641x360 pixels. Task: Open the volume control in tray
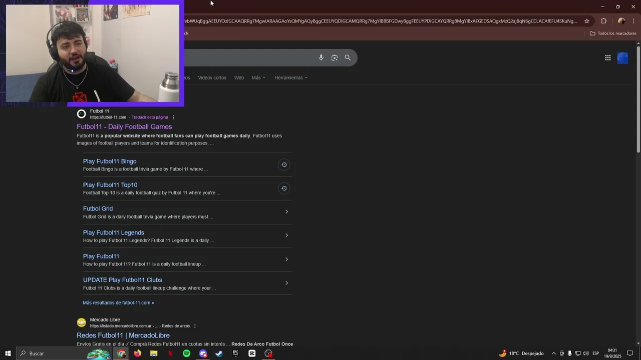pos(585,353)
